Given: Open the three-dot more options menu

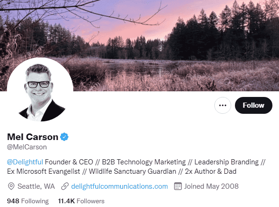Looking at the screenshot, I should tap(223, 105).
